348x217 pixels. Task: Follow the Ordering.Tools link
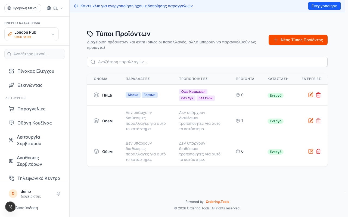(x=217, y=202)
